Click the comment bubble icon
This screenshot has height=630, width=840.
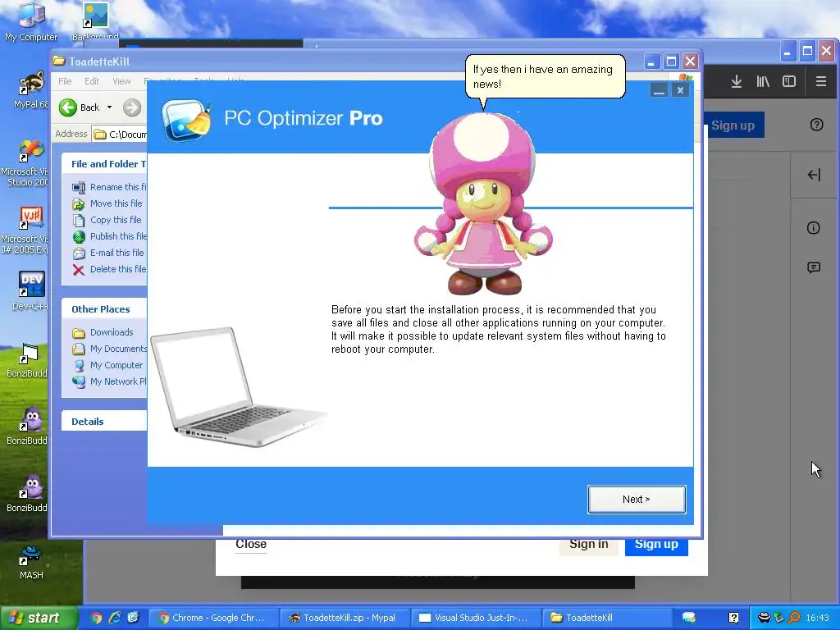pos(814,267)
